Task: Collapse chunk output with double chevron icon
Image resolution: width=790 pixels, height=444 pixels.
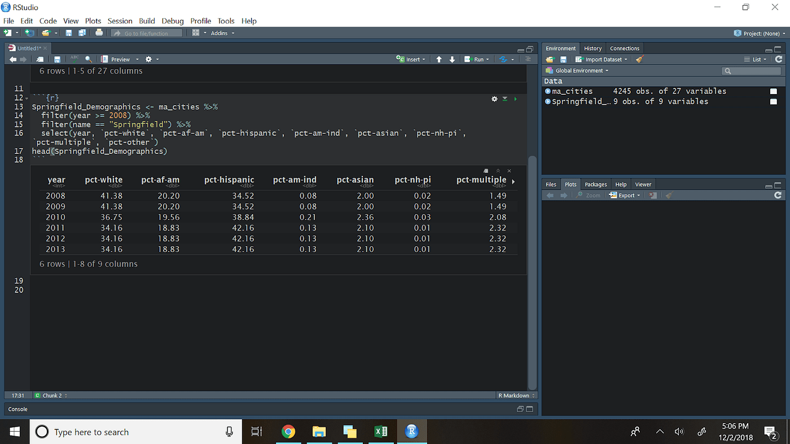Action: [x=498, y=171]
